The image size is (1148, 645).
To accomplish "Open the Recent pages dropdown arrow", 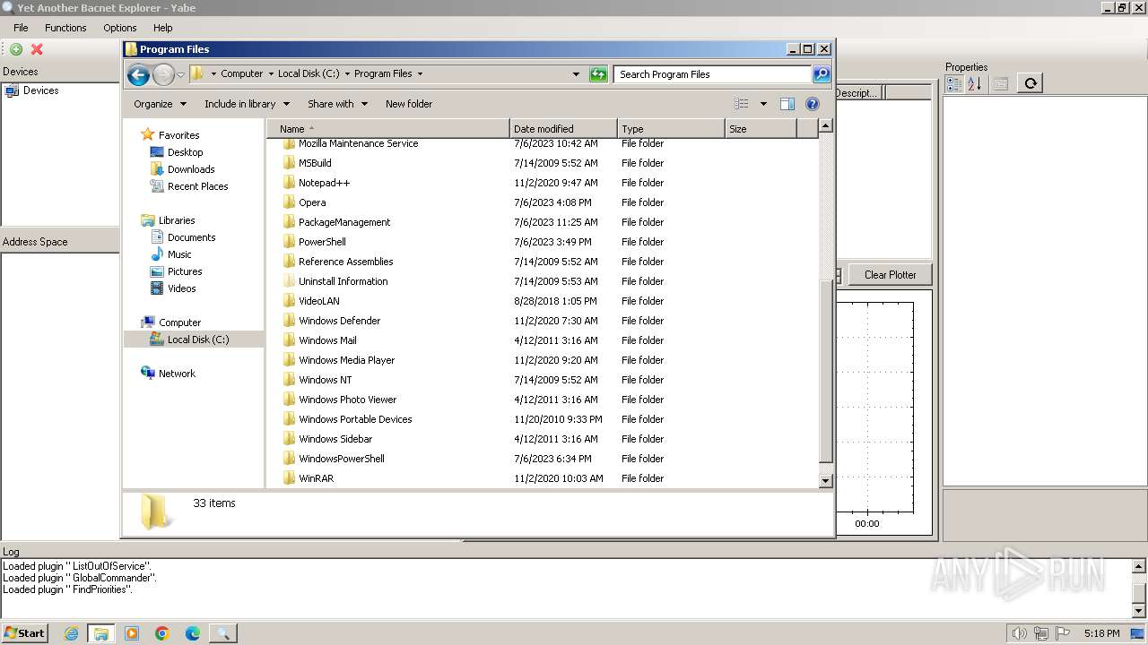I will (181, 74).
